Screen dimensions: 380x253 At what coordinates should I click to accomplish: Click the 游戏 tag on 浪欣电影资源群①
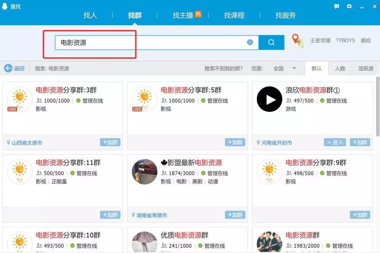(291, 109)
